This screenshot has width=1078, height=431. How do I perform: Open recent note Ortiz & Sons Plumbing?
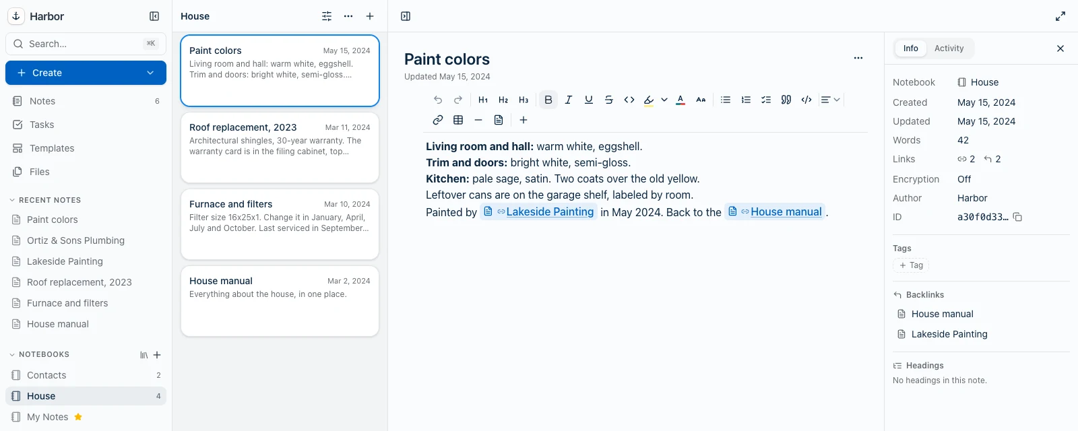(86, 240)
